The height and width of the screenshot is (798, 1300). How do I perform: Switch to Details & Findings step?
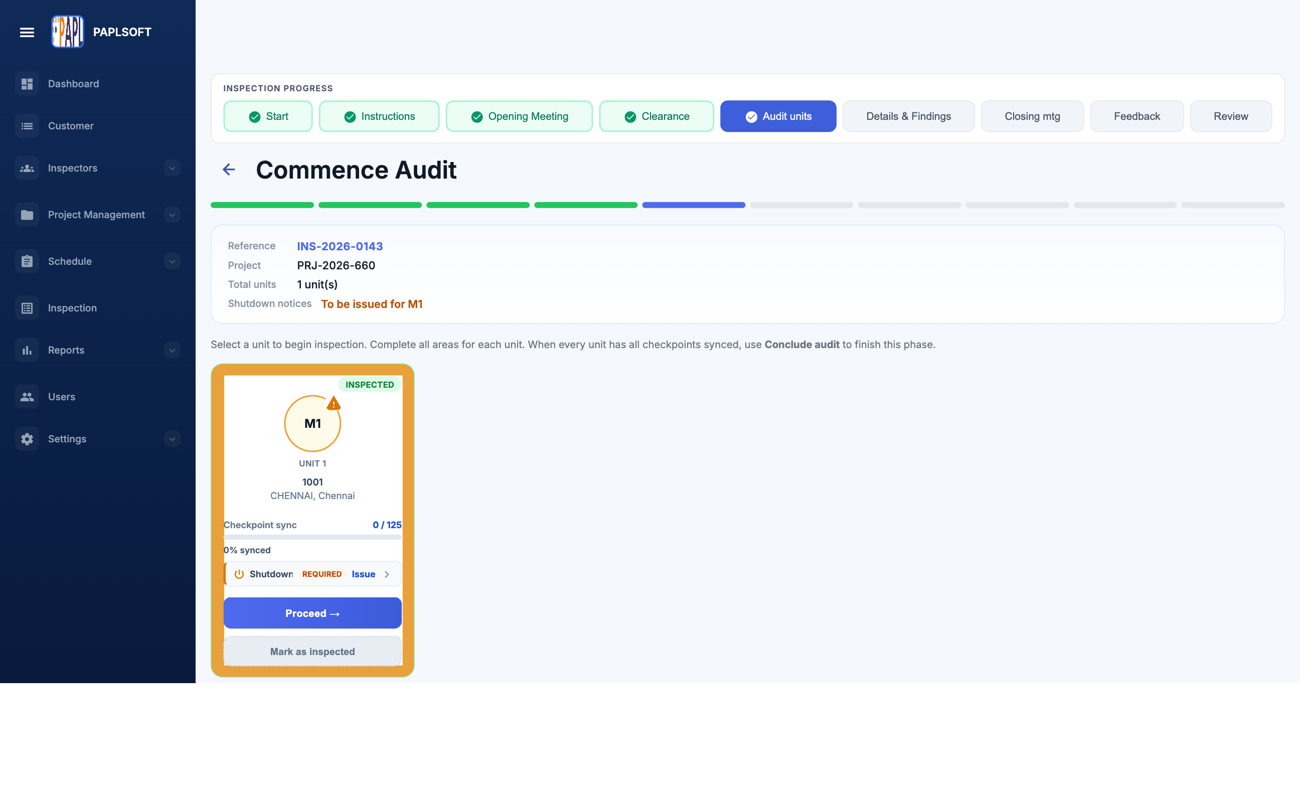(908, 116)
